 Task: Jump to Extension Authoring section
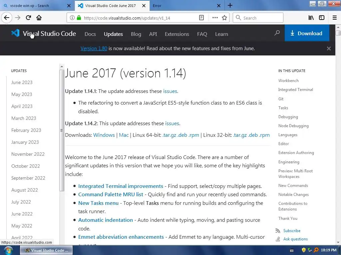click(x=296, y=153)
